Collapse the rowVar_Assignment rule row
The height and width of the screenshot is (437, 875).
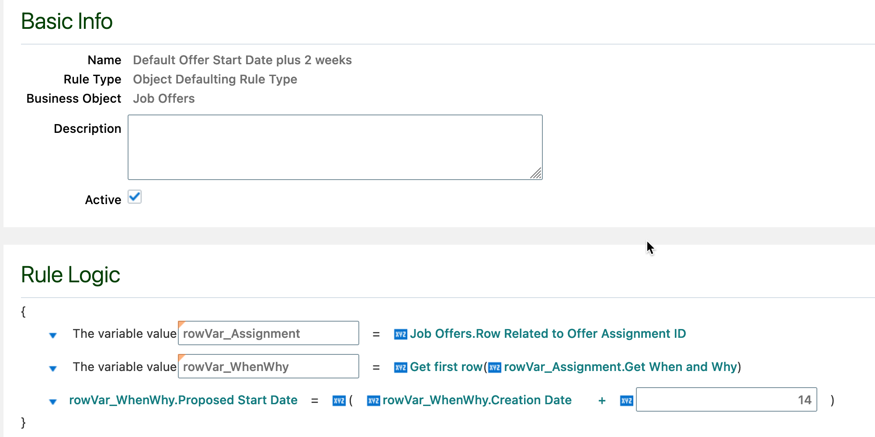point(53,335)
